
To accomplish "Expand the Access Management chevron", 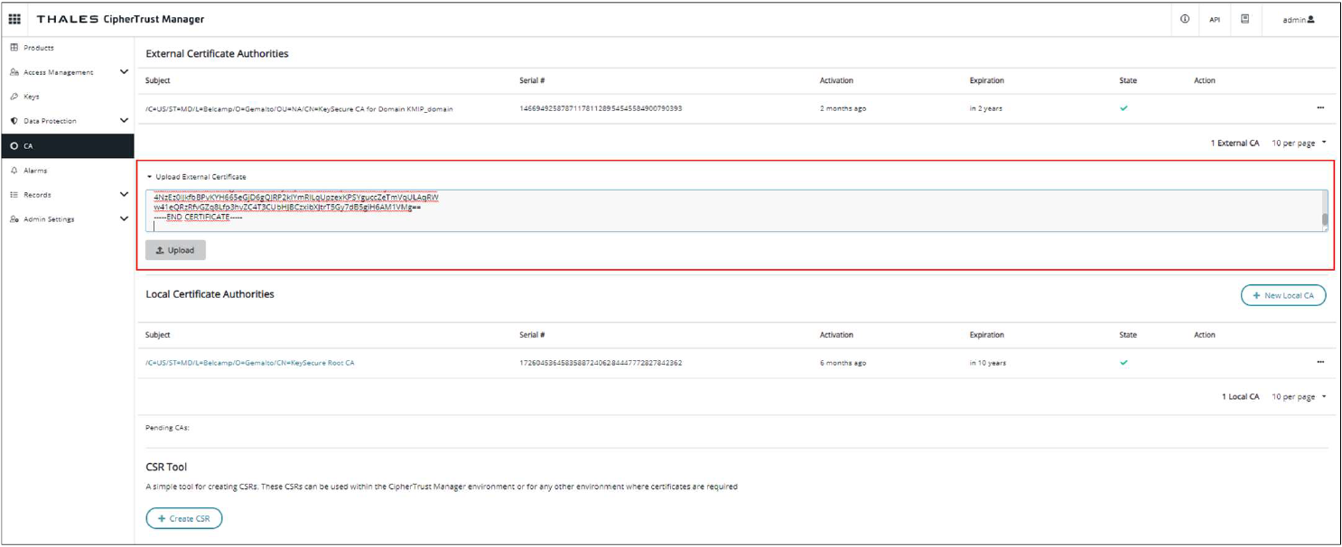I will 124,72.
